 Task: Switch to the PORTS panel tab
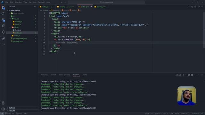(85, 75)
